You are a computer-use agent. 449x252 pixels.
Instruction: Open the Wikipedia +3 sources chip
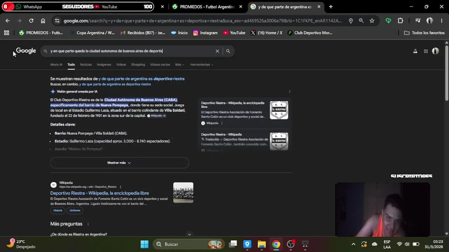pyautogui.click(x=156, y=115)
